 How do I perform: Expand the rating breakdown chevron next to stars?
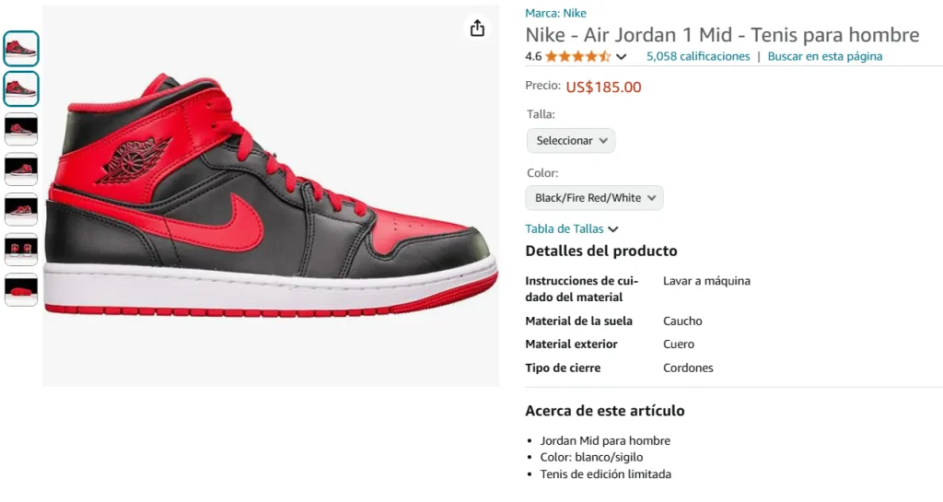pyautogui.click(x=622, y=57)
